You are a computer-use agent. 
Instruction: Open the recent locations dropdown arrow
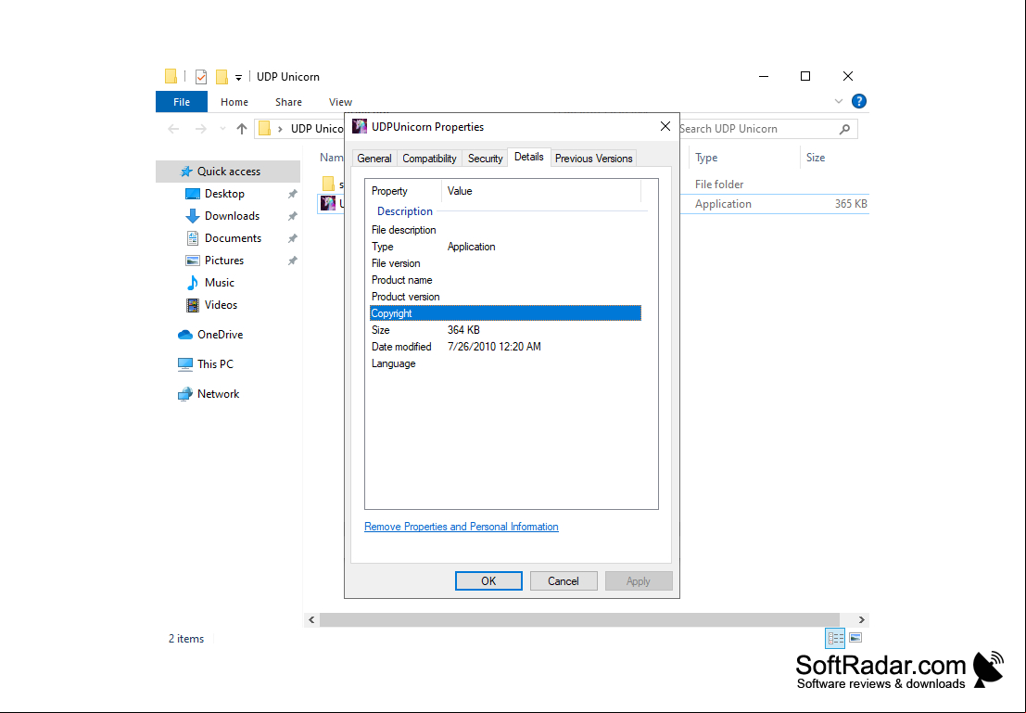coord(222,129)
